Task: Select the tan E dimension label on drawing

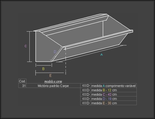Action: tap(50, 76)
